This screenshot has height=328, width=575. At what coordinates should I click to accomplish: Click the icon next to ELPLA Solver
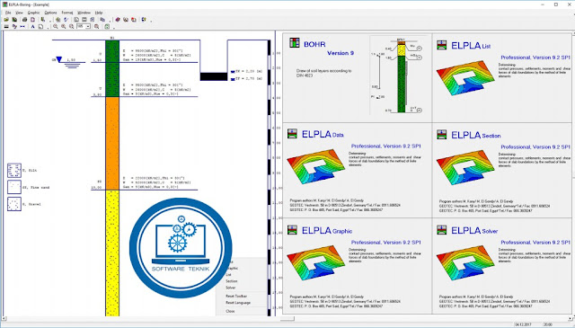click(x=442, y=230)
